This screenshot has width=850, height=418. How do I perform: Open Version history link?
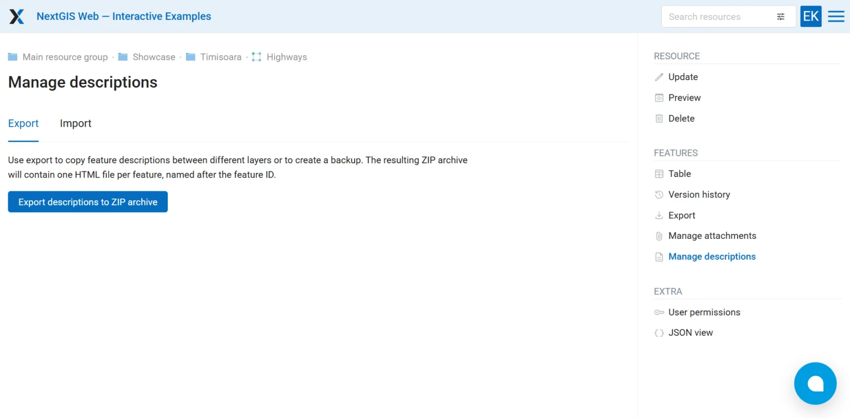699,195
